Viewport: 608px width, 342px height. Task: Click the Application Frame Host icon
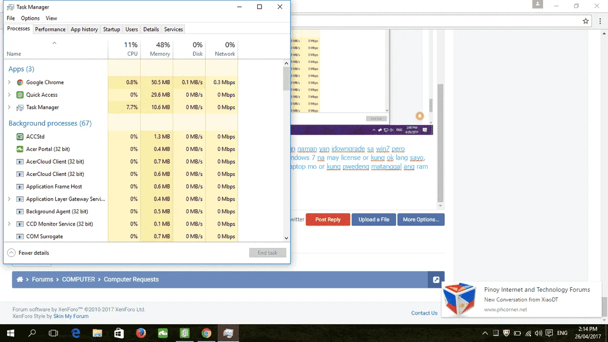(20, 186)
